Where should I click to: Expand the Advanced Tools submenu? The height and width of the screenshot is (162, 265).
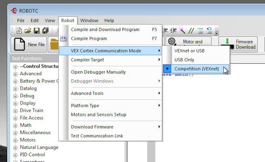tap(110, 93)
